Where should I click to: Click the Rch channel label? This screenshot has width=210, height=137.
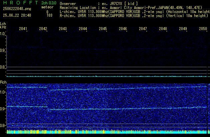tap(3, 82)
